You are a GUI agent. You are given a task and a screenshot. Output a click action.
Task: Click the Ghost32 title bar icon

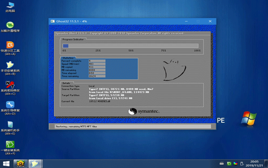(x=52, y=21)
